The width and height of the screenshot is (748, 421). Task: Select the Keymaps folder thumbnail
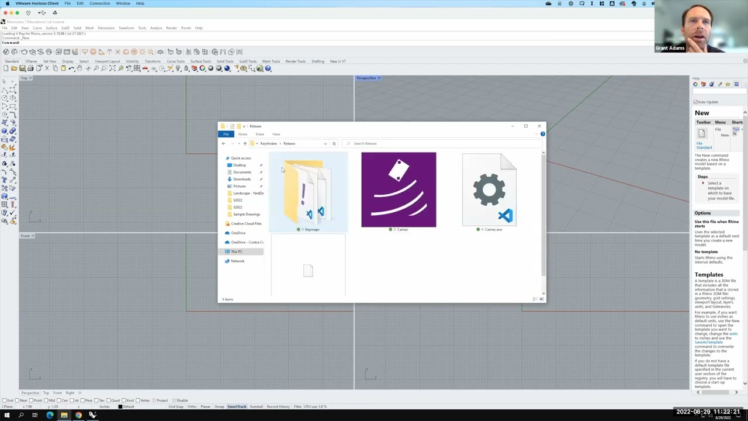pyautogui.click(x=308, y=192)
